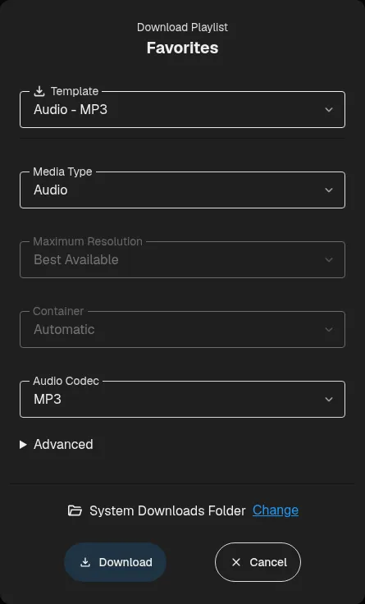365x604 pixels.
Task: Open the Audio Codec dropdown
Action: click(x=182, y=399)
